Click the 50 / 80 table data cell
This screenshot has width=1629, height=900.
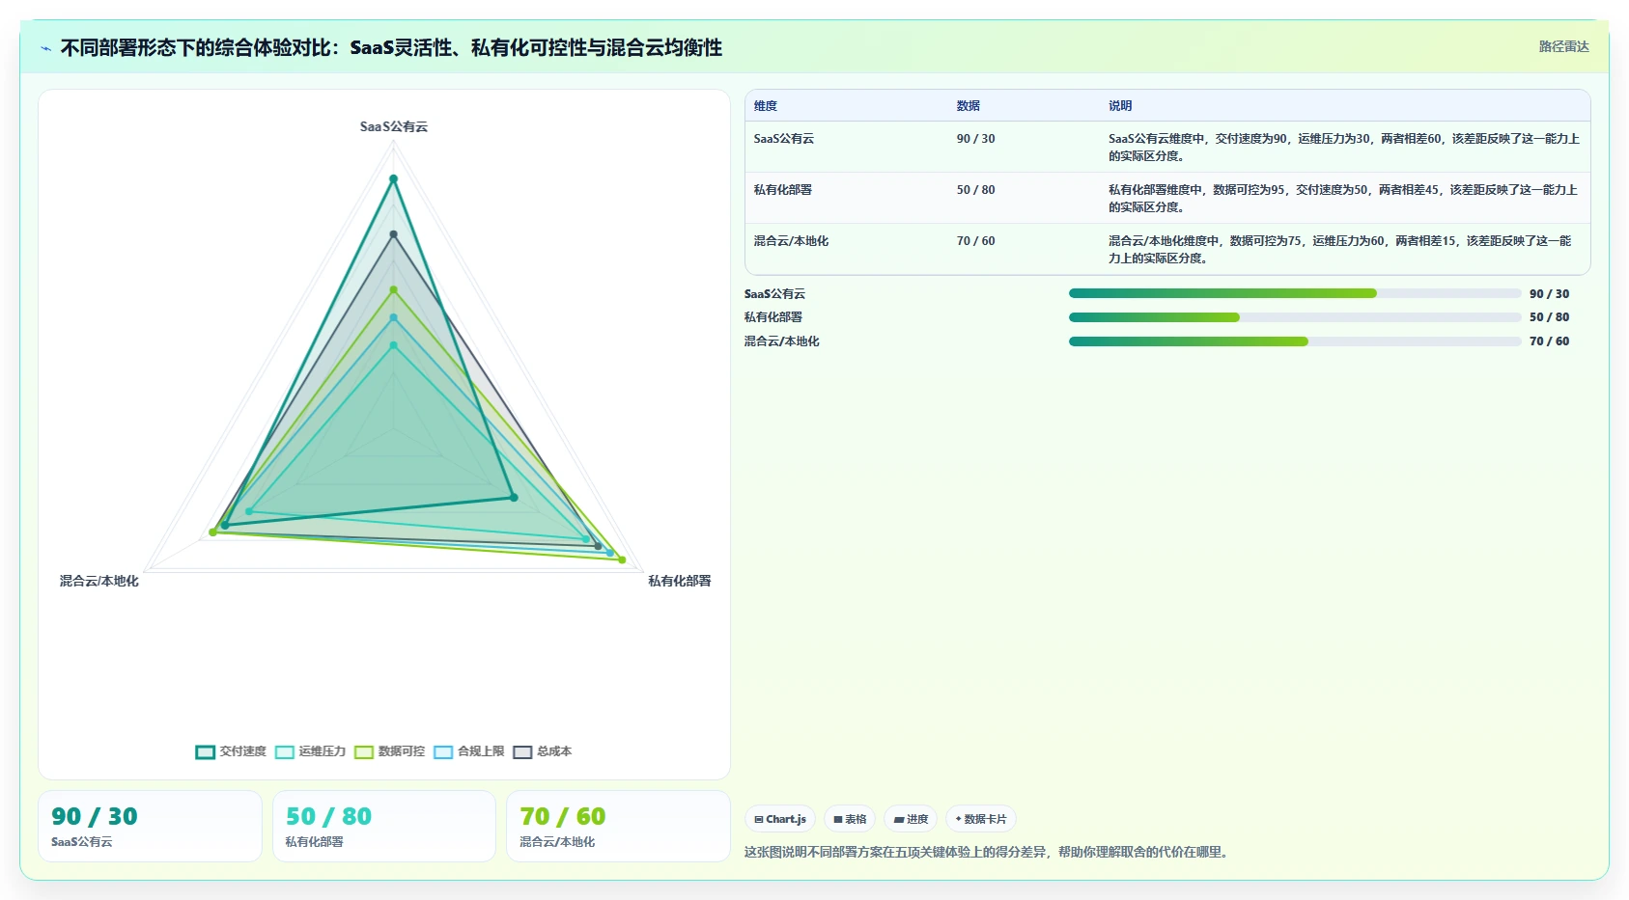[976, 190]
